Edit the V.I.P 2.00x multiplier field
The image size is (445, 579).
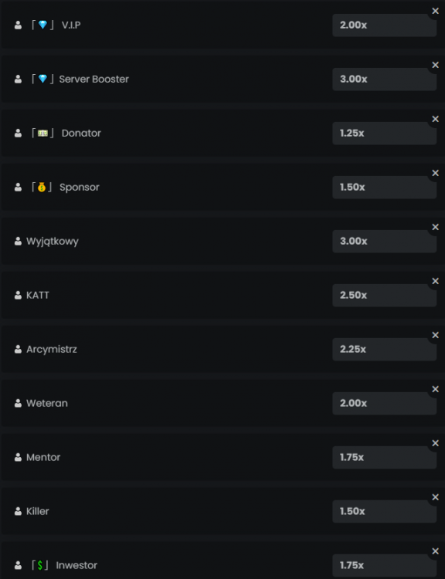385,25
